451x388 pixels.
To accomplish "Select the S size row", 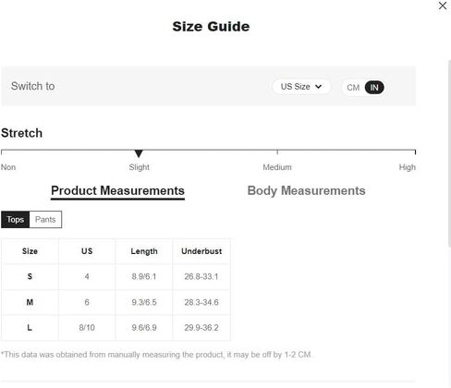I will pos(116,276).
